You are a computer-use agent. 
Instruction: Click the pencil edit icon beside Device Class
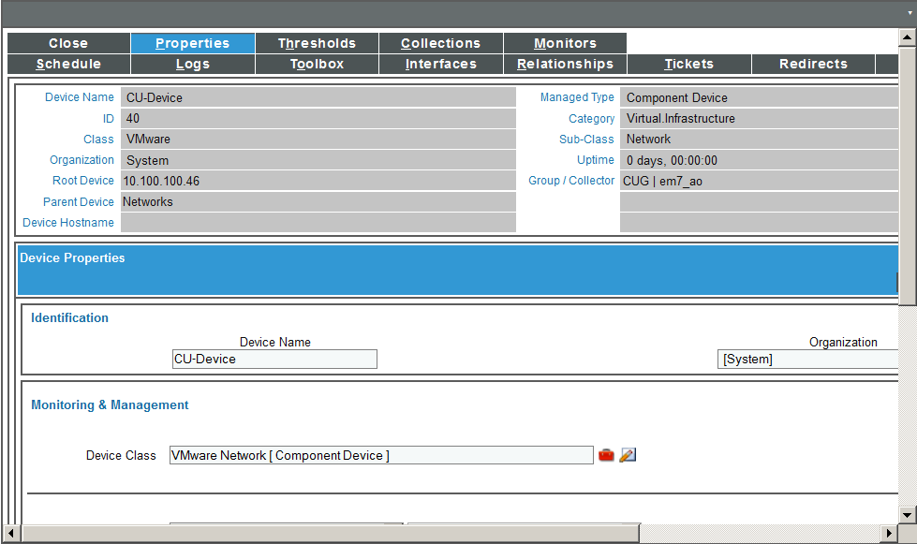point(628,455)
